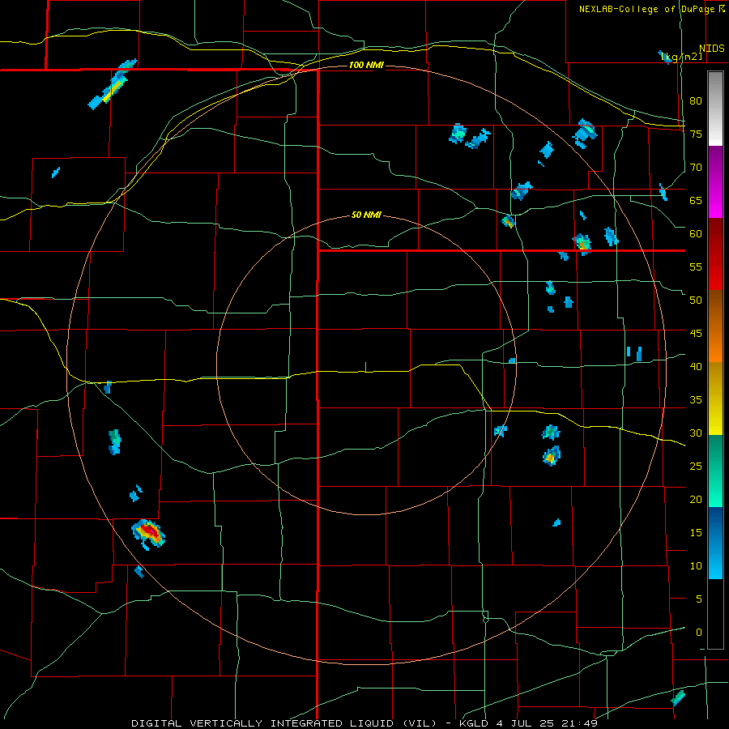The image size is (729, 729).
Task: Click the 55 value on the color scale
Action: tap(696, 266)
